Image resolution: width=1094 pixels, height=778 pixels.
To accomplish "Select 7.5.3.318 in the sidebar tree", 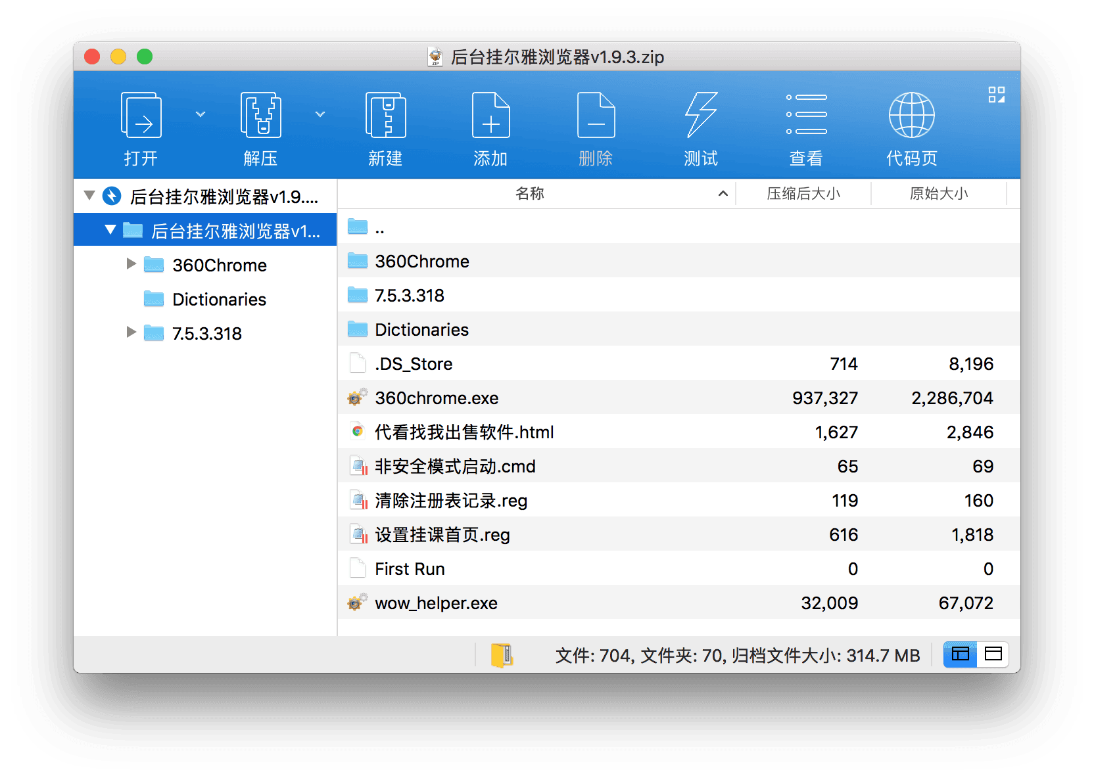I will coord(206,334).
